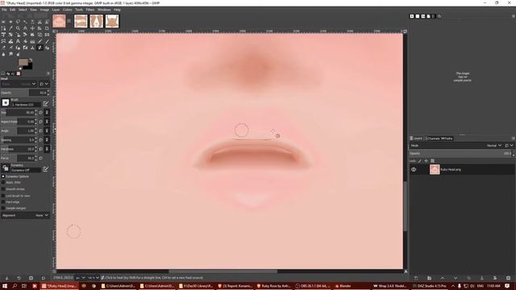Image resolution: width=516 pixels, height=290 pixels.
Task: Enable the Hard edge checkbox
Action: coord(3,202)
